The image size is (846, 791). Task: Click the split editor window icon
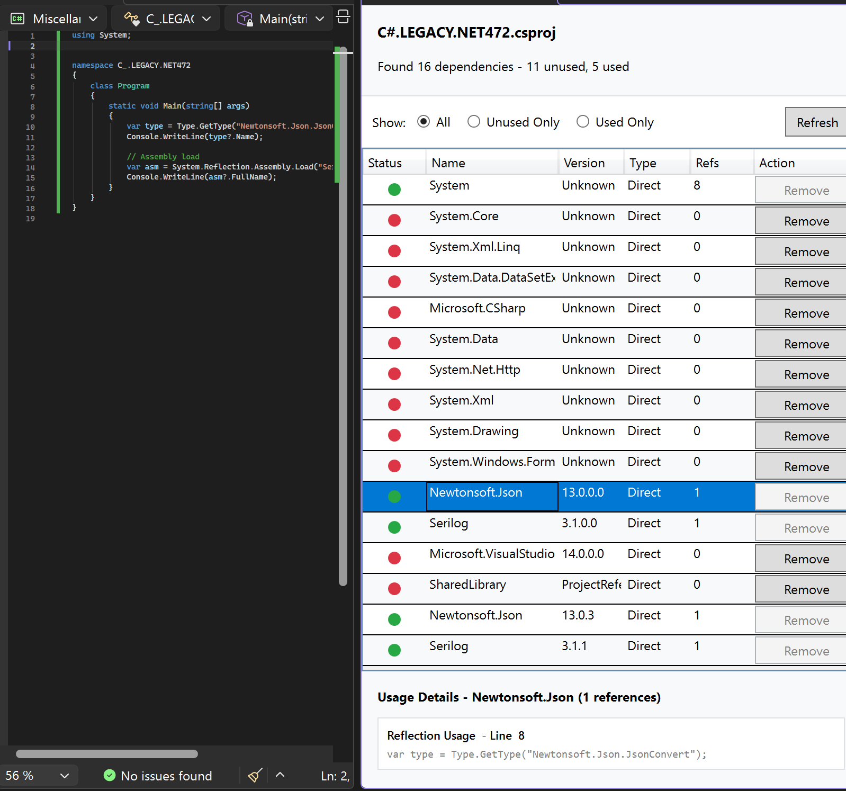[343, 17]
